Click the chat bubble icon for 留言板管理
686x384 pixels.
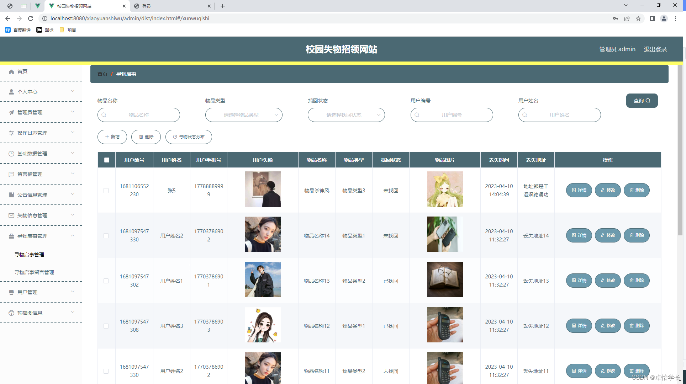(x=11, y=174)
